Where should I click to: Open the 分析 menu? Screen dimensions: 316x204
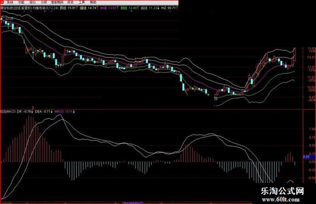click(44, 2)
